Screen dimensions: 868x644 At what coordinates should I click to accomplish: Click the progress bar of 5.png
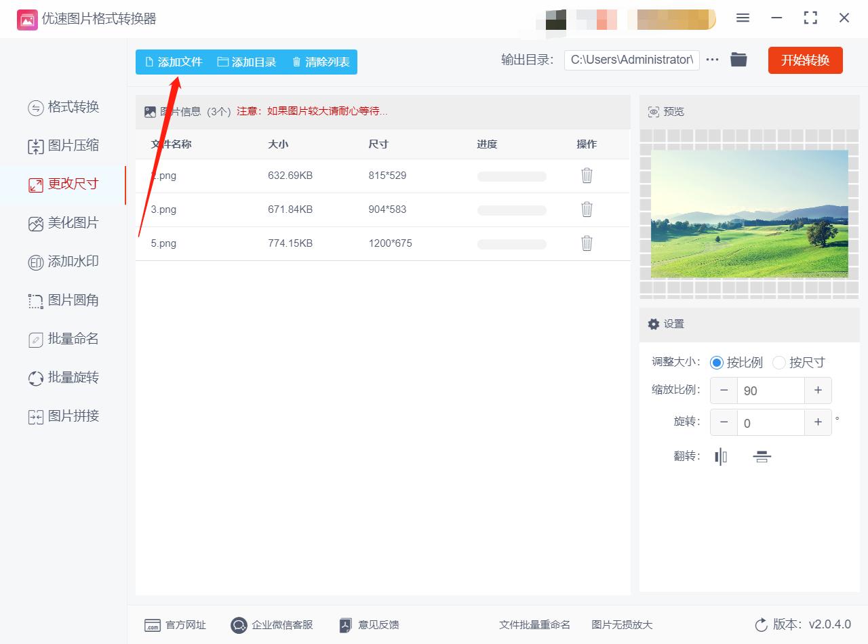point(511,244)
